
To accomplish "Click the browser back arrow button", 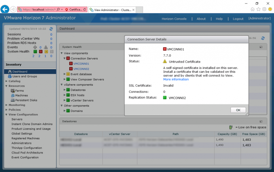I will click(5, 9).
